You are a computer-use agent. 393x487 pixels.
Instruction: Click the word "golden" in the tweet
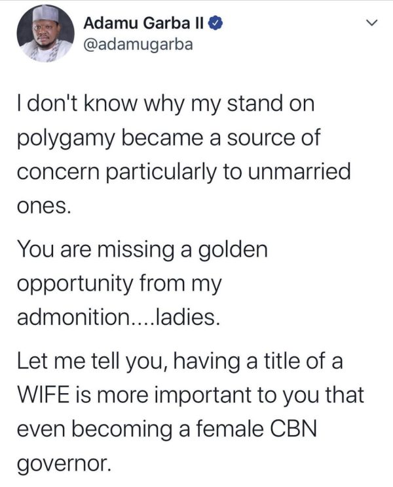click(231, 249)
